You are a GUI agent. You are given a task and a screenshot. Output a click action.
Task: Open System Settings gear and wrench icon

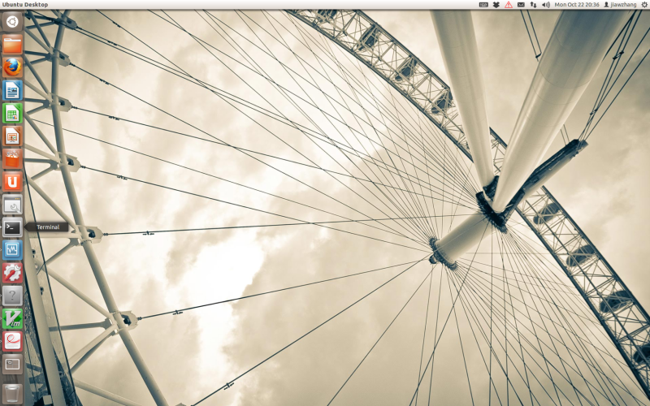point(12,273)
